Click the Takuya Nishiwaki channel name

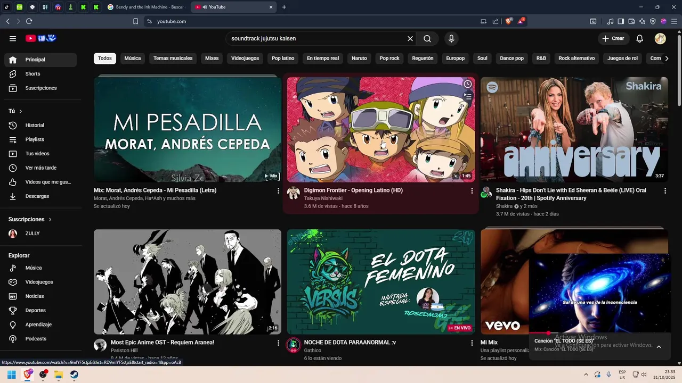(x=323, y=198)
